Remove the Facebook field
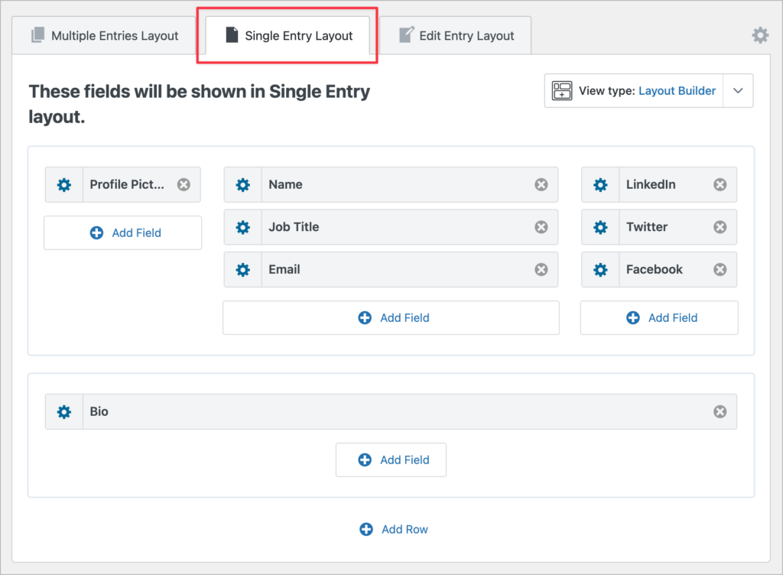The width and height of the screenshot is (783, 575). pyautogui.click(x=720, y=270)
